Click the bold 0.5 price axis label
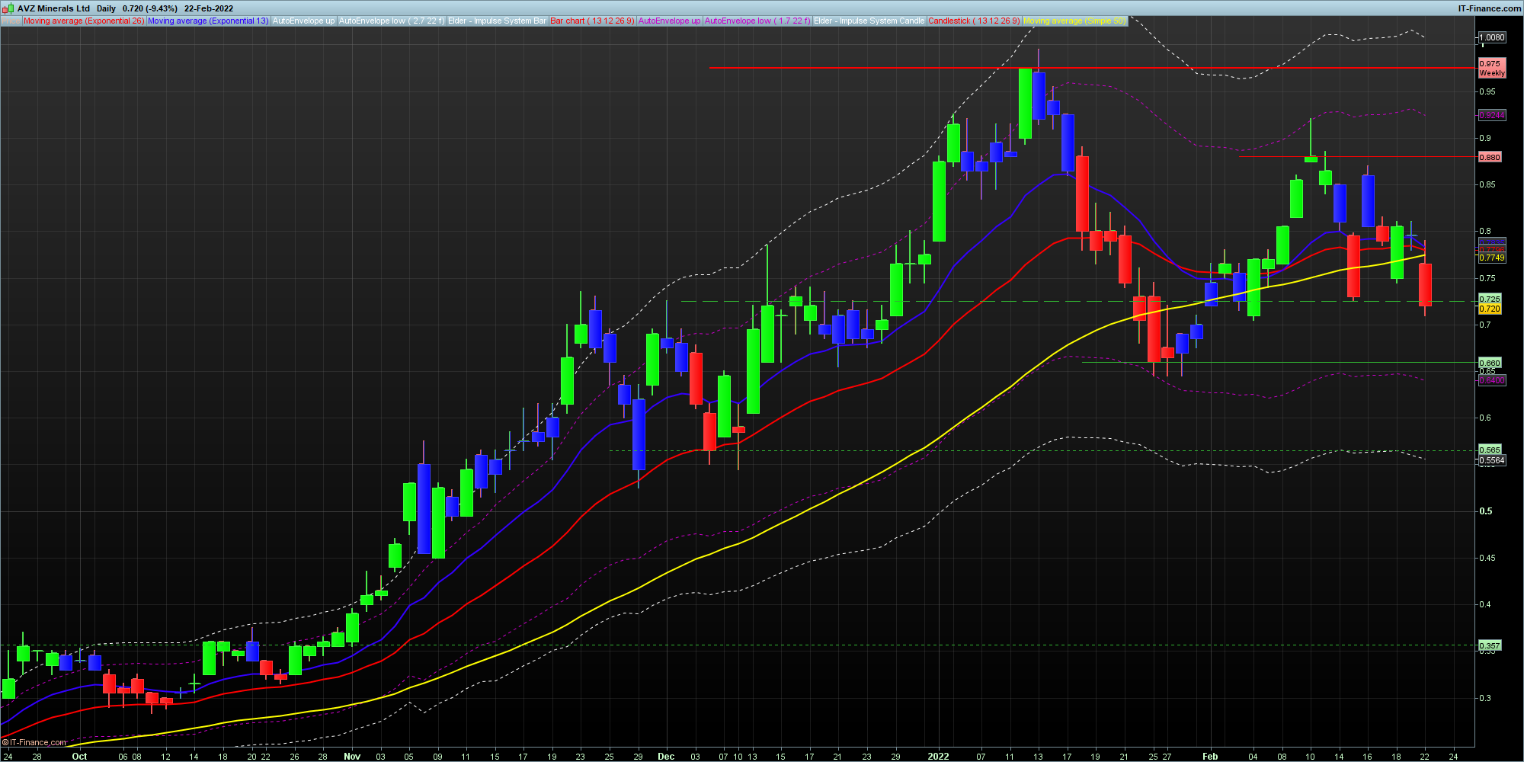Image resolution: width=1524 pixels, height=762 pixels. click(x=1486, y=511)
